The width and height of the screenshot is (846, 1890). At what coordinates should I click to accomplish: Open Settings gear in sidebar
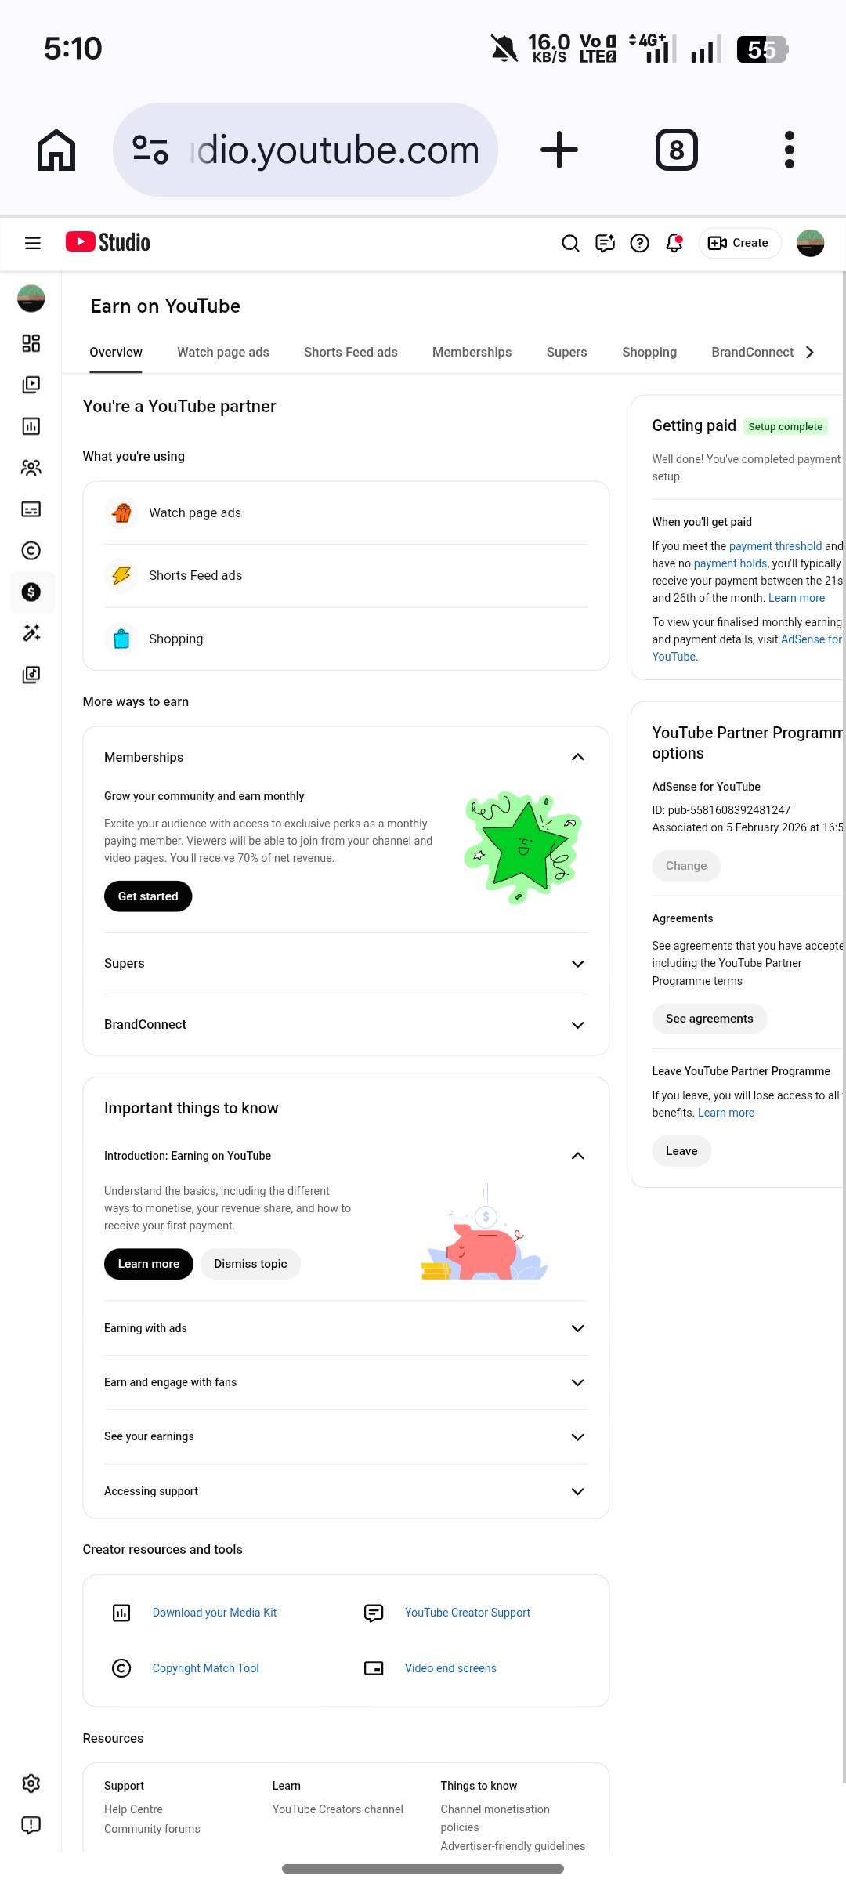[31, 1784]
